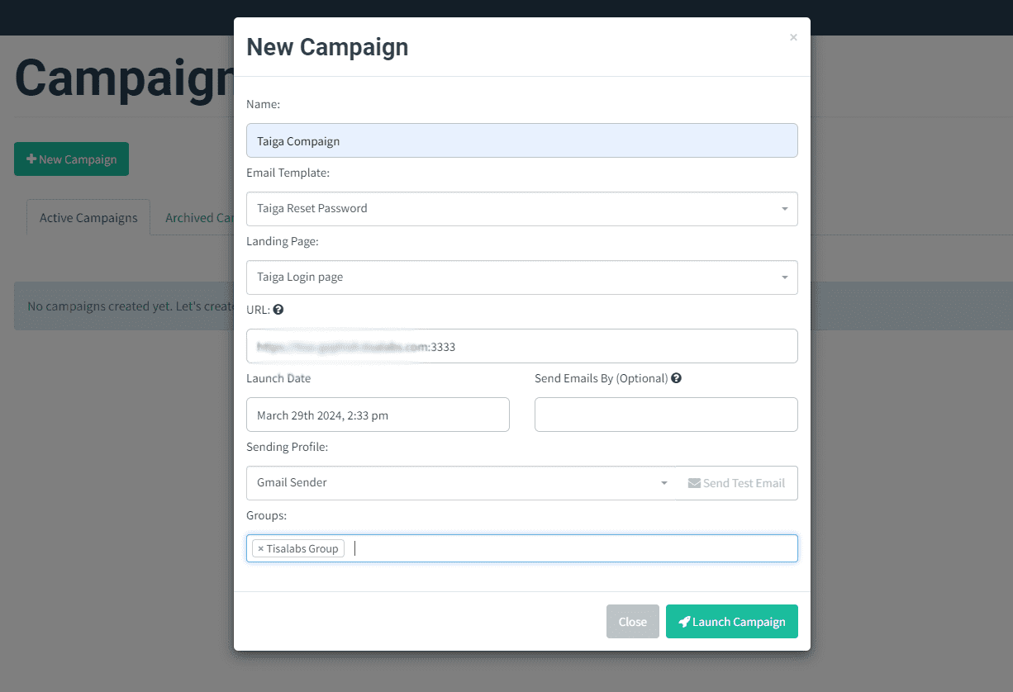
Task: Click the plus icon on New Campaign button
Action: (31, 159)
